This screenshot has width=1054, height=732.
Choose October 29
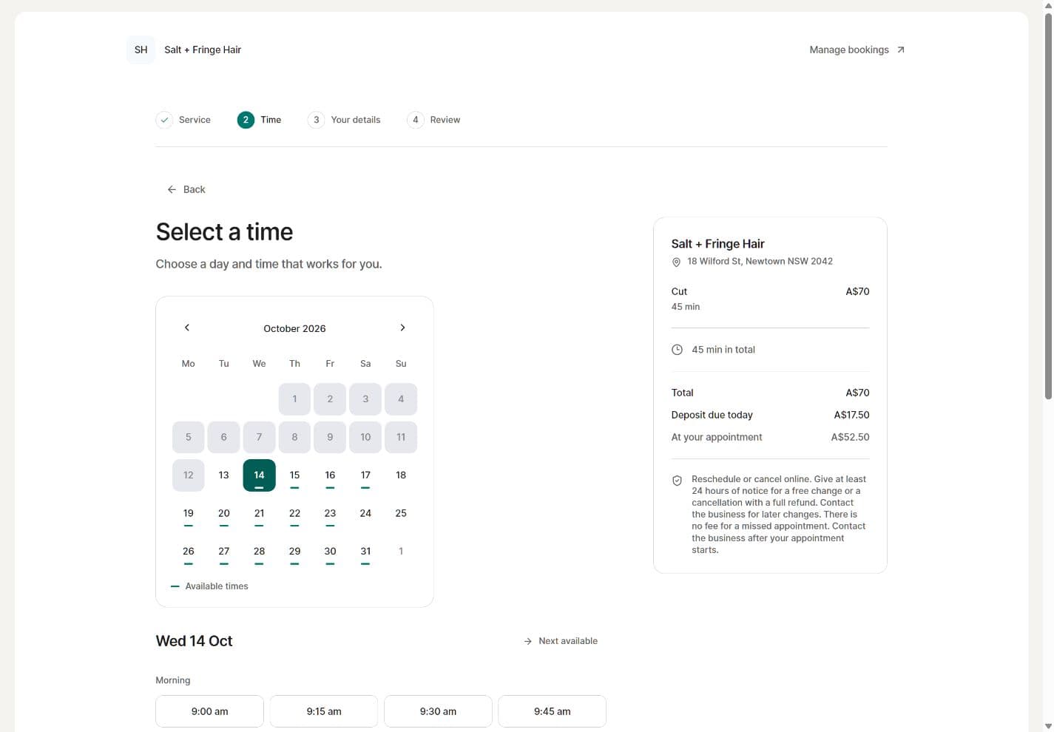tap(294, 552)
